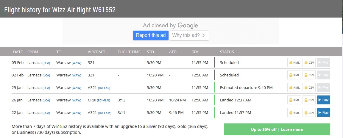
Task: Open WAW airport link in 05 Feb row
Action: (x=76, y=63)
